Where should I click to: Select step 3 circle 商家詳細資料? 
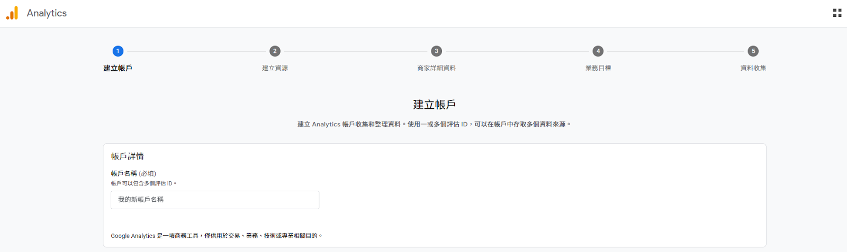[436, 51]
